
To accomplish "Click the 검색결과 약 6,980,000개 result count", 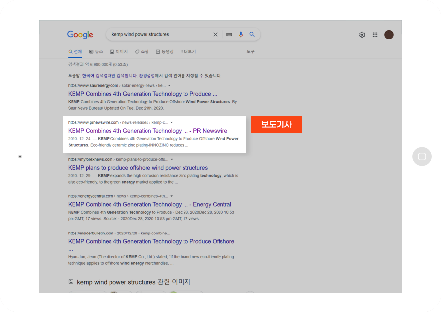I will [98, 65].
